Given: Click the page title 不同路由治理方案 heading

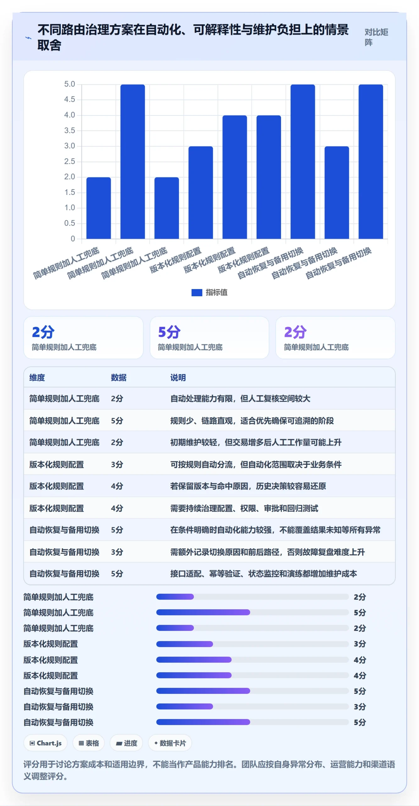Looking at the screenshot, I should [x=193, y=37].
